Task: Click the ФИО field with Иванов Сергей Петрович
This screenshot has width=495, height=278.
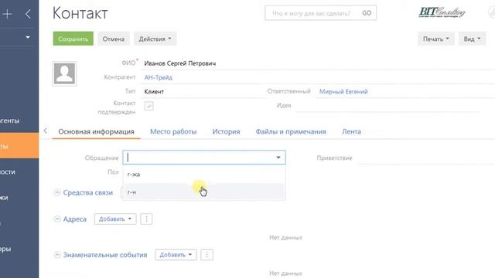Action: click(319, 63)
